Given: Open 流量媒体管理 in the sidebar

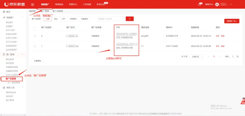Looking at the screenshot, I should click(12, 71).
